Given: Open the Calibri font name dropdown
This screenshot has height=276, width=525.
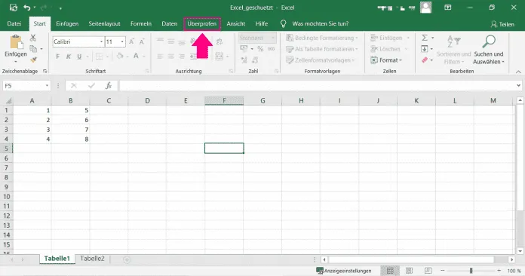Looking at the screenshot, I should click(x=101, y=41).
